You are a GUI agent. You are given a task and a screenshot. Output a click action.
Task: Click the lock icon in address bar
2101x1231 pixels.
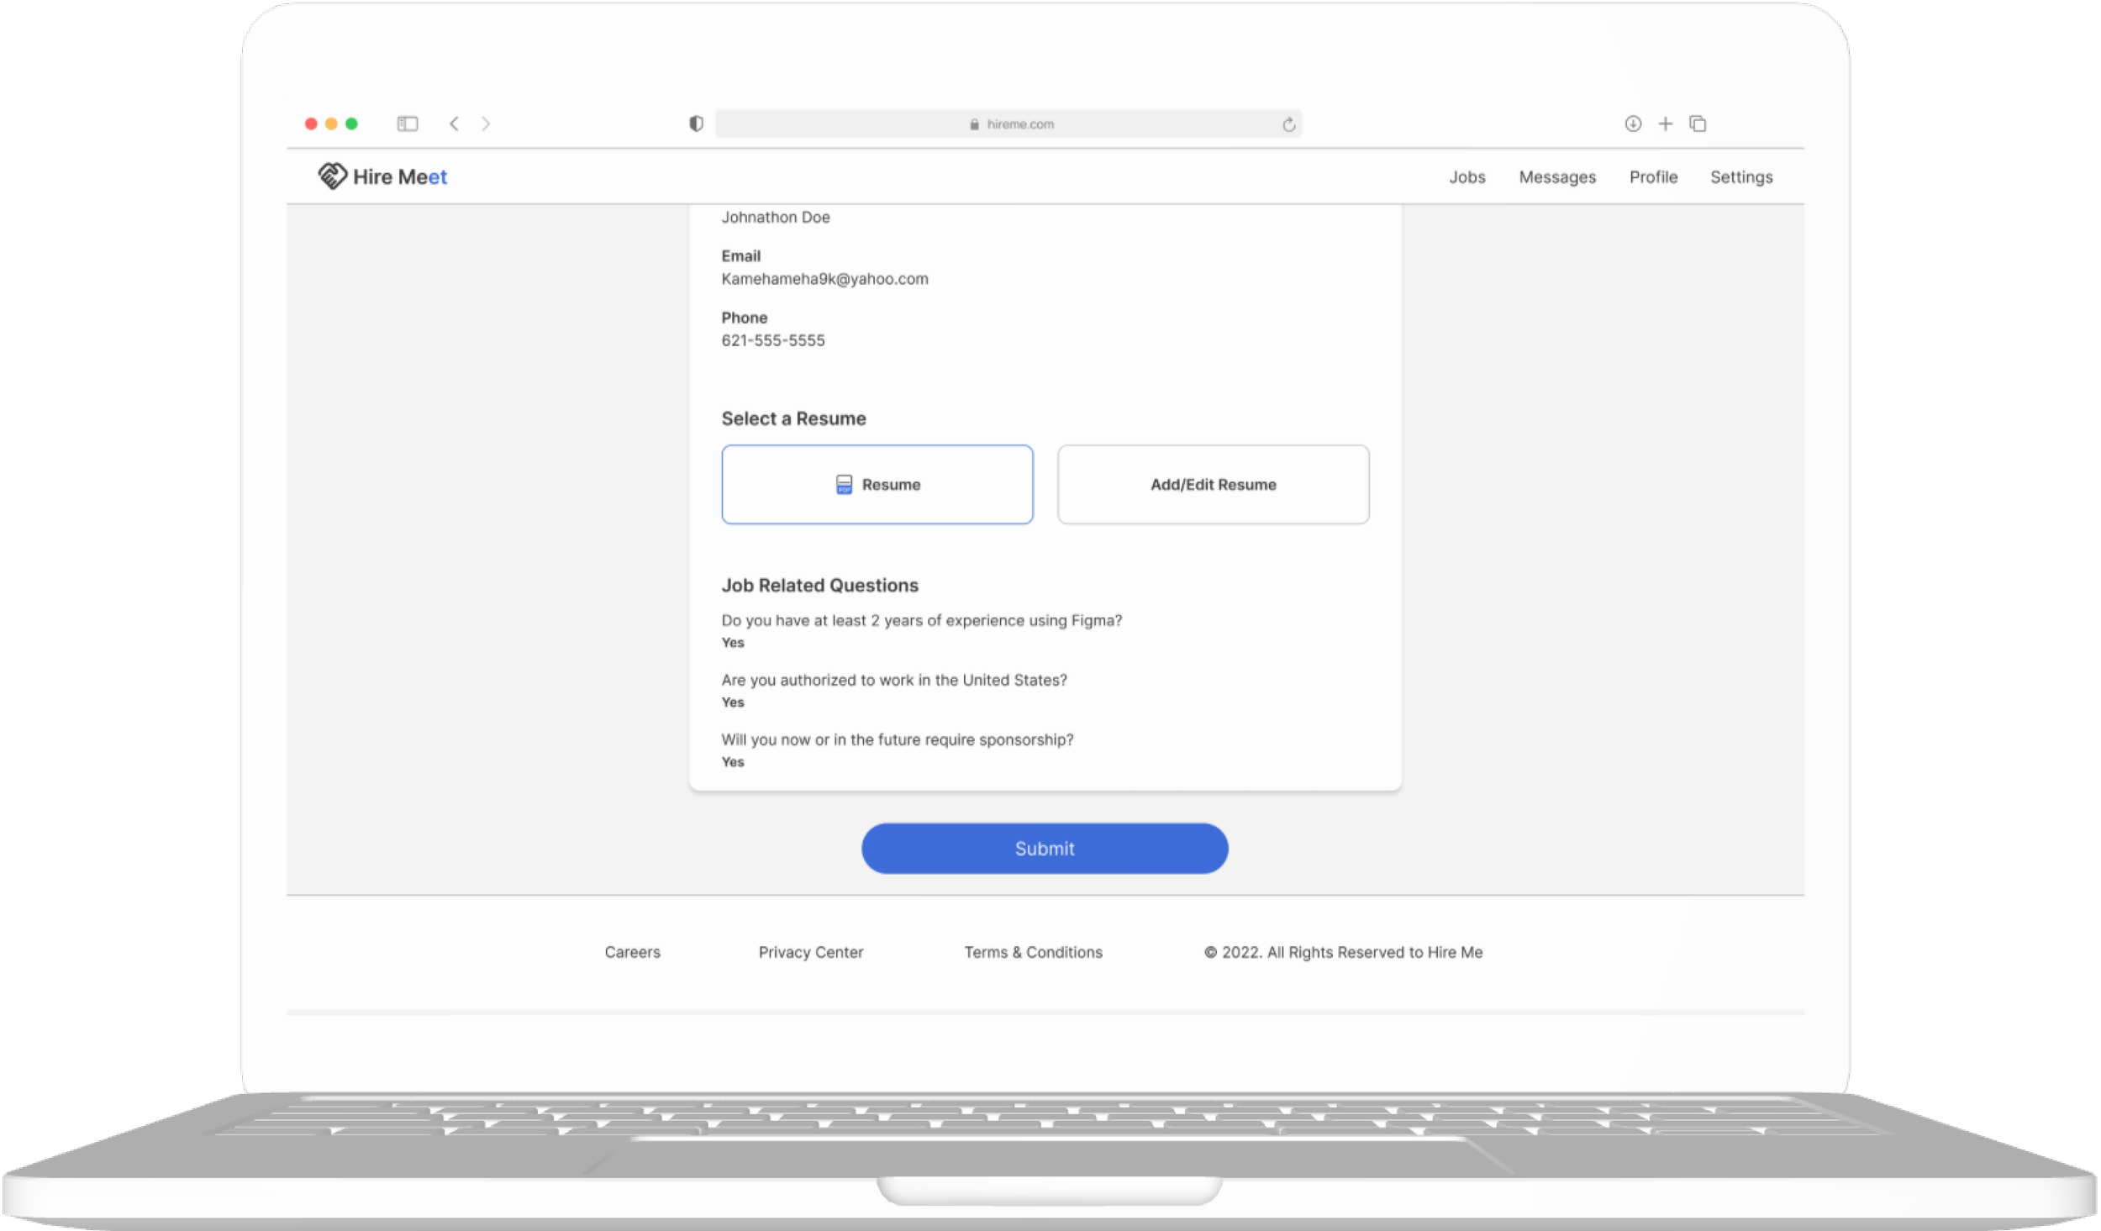click(x=974, y=124)
